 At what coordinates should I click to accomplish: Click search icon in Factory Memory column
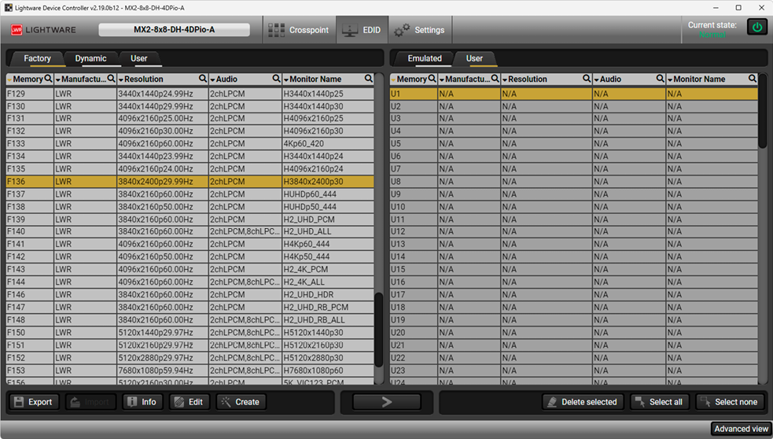49,79
